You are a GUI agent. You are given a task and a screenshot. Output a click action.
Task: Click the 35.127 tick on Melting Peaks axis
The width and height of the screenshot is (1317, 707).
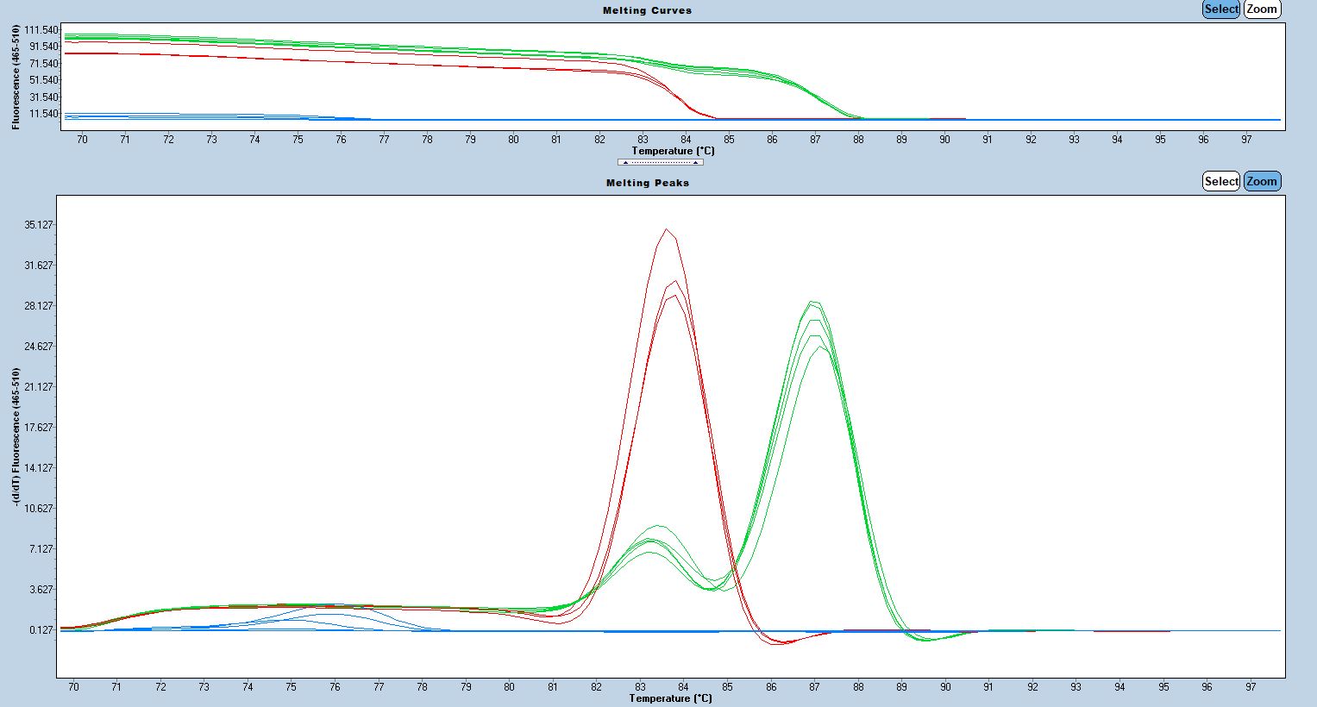click(39, 225)
